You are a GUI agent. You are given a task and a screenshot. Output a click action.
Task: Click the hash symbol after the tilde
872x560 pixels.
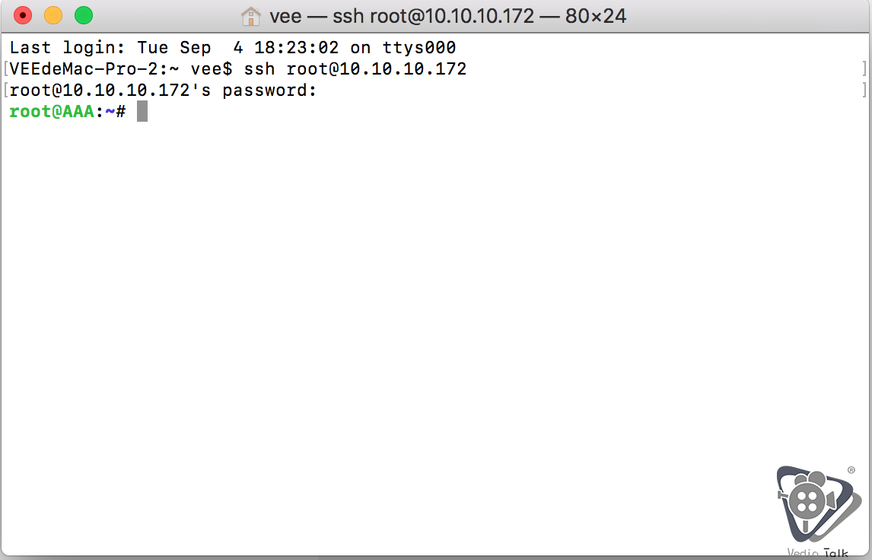121,112
